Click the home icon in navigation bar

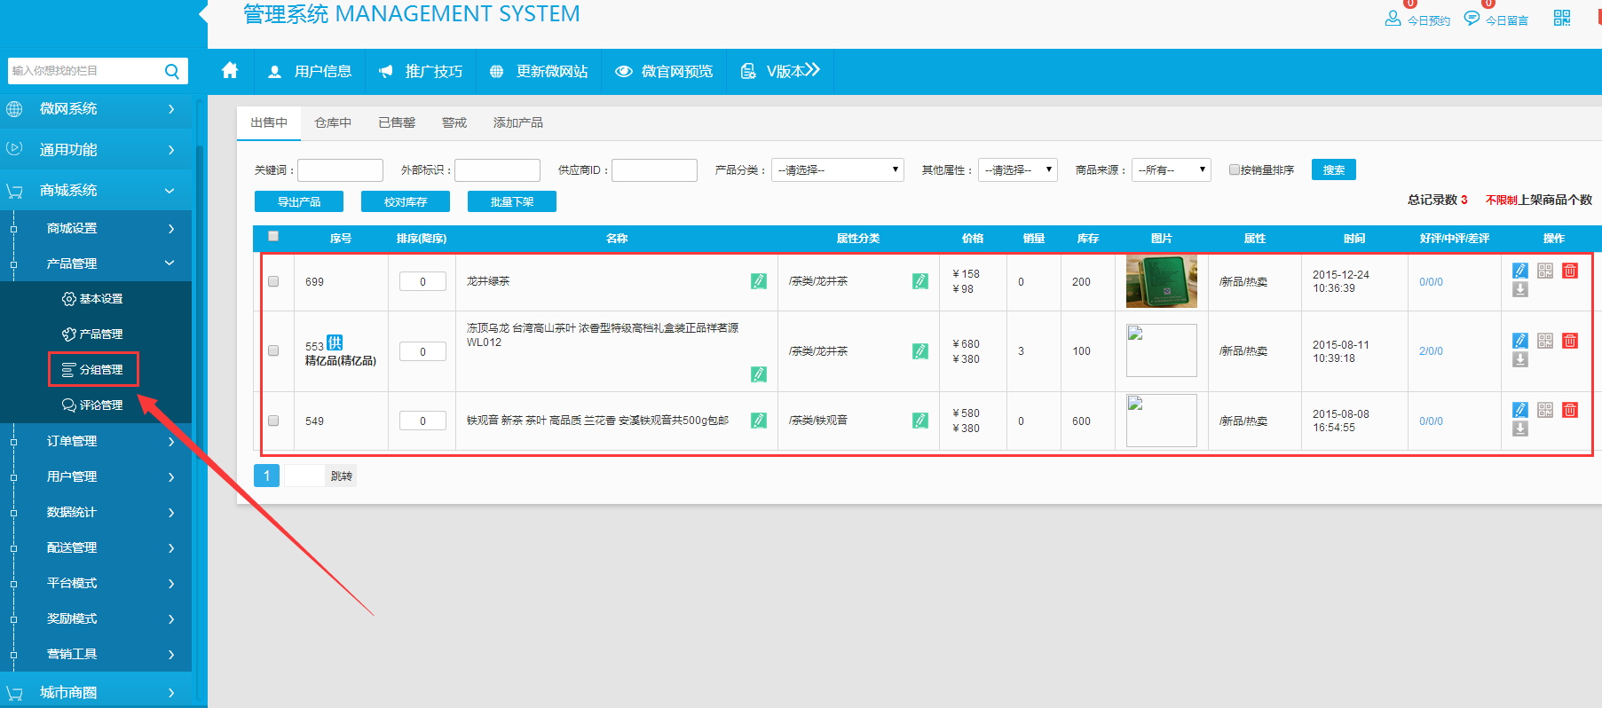coord(230,71)
